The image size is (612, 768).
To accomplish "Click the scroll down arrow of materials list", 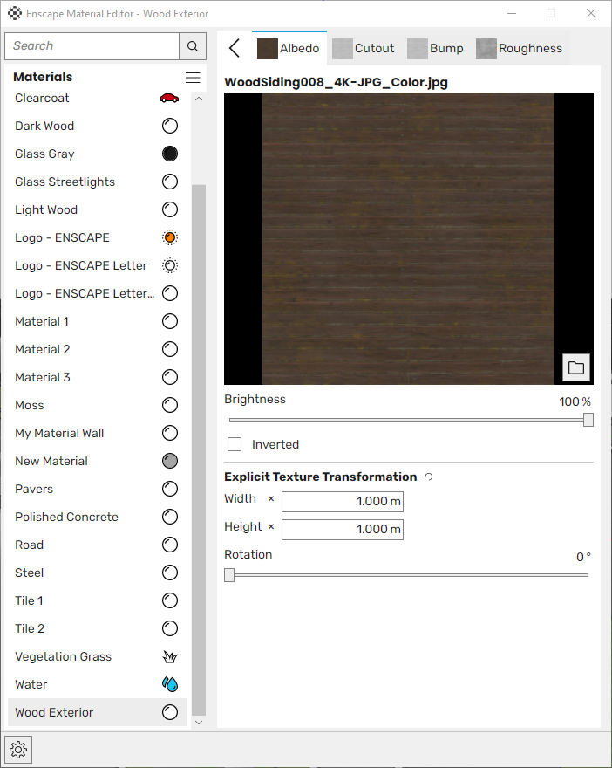I will point(199,722).
